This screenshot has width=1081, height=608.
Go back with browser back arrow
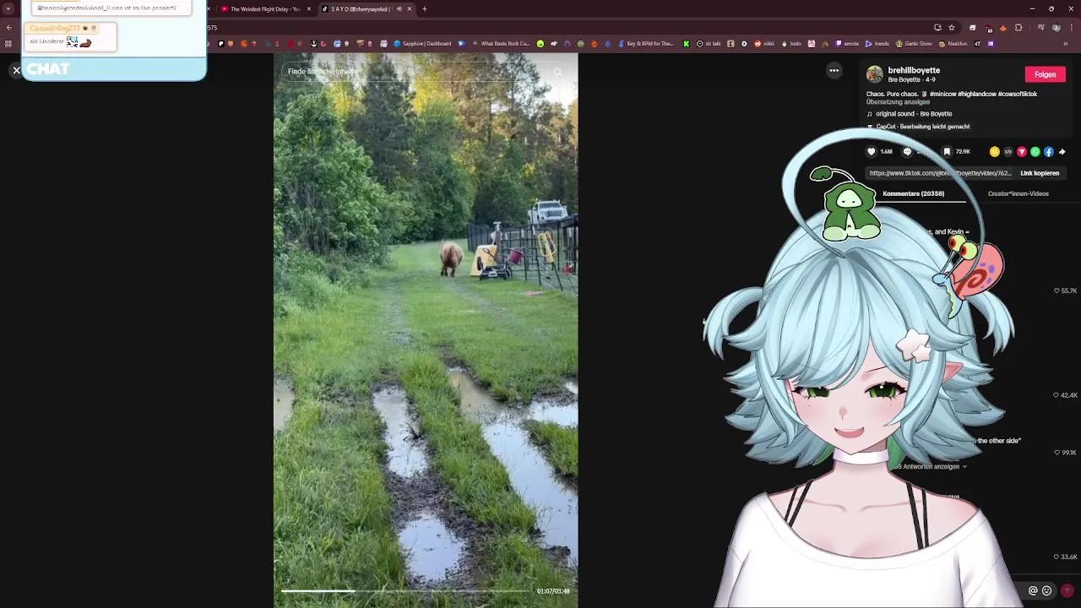point(9,28)
